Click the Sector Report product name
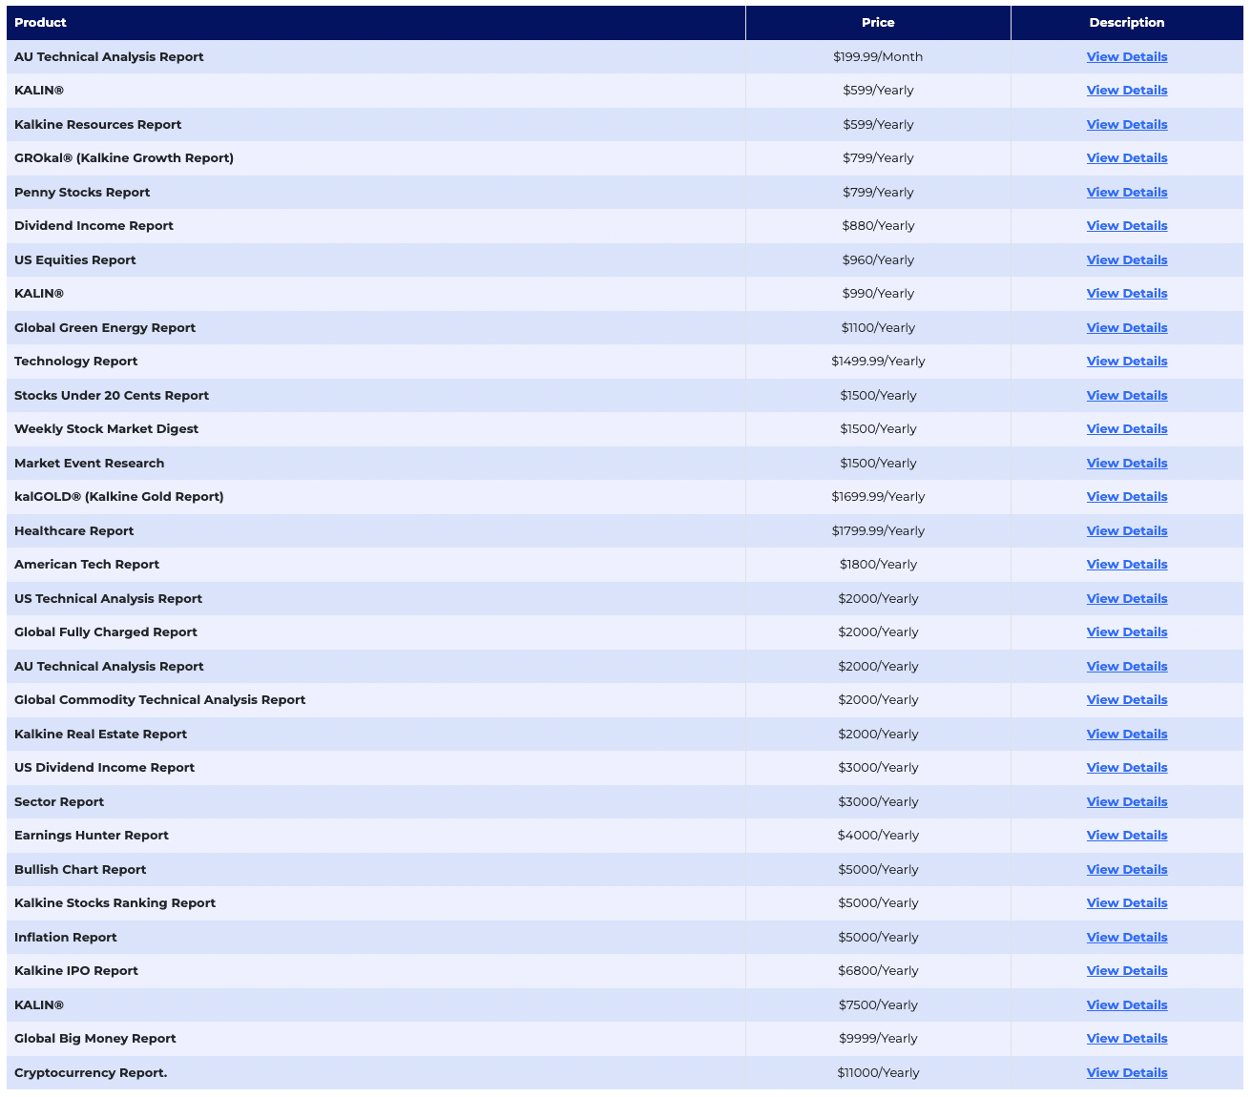The width and height of the screenshot is (1252, 1097). click(x=59, y=801)
